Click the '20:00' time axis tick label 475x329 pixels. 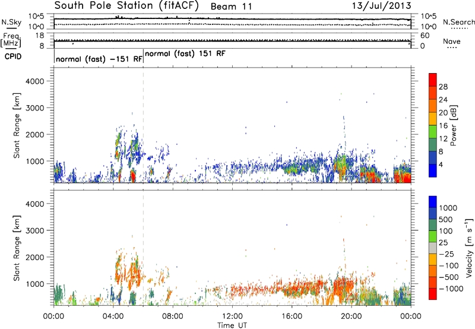351,317
